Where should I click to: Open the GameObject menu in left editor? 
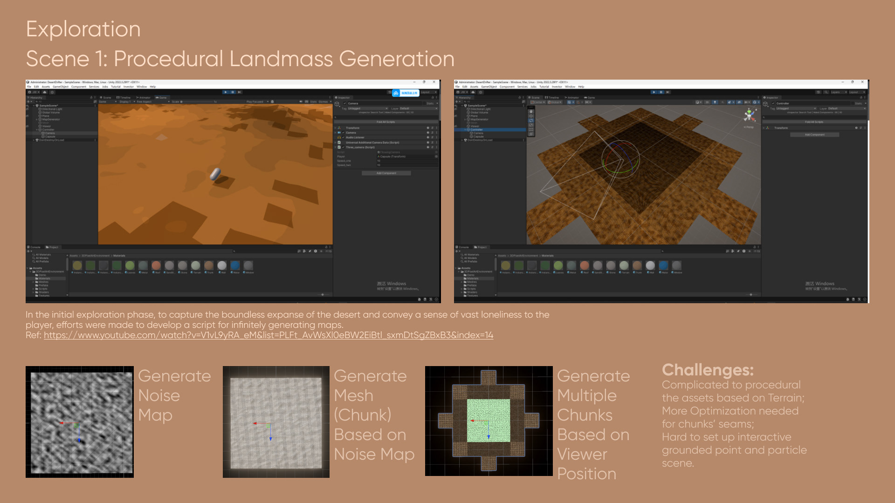[61, 87]
